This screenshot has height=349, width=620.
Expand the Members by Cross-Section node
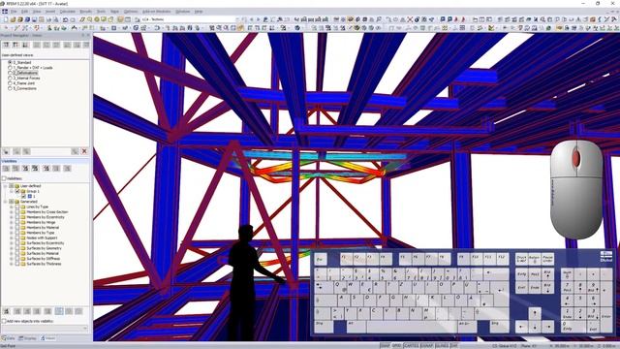click(x=12, y=211)
